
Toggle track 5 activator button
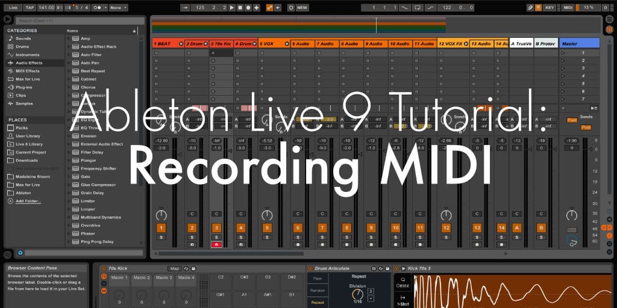267,228
